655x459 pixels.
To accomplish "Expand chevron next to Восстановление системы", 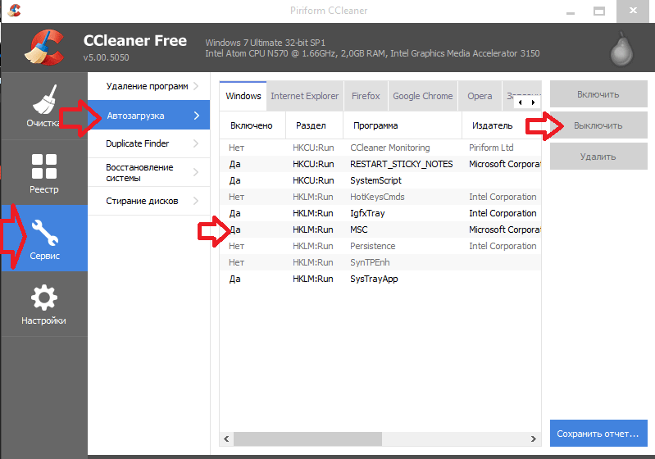I will [x=196, y=172].
